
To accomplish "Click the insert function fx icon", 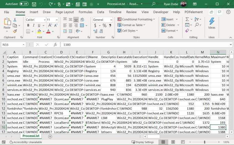I will [x=55, y=45].
